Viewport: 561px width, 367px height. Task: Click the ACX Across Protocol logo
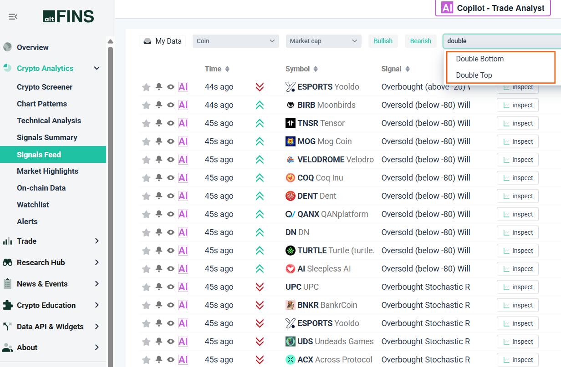click(291, 360)
